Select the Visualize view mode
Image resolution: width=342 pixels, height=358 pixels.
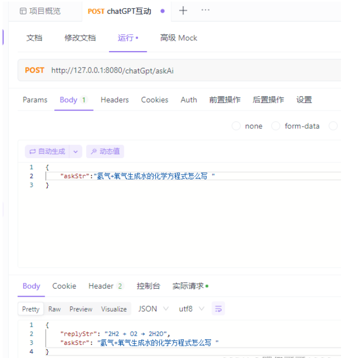point(114,309)
